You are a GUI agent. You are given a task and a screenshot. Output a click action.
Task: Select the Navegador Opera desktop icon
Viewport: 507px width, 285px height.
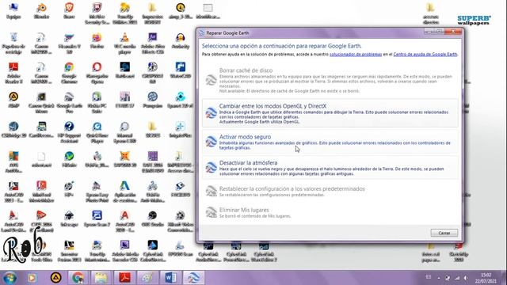click(x=97, y=74)
